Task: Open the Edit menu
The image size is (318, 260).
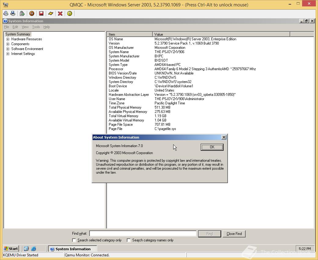Action: pos(15,27)
